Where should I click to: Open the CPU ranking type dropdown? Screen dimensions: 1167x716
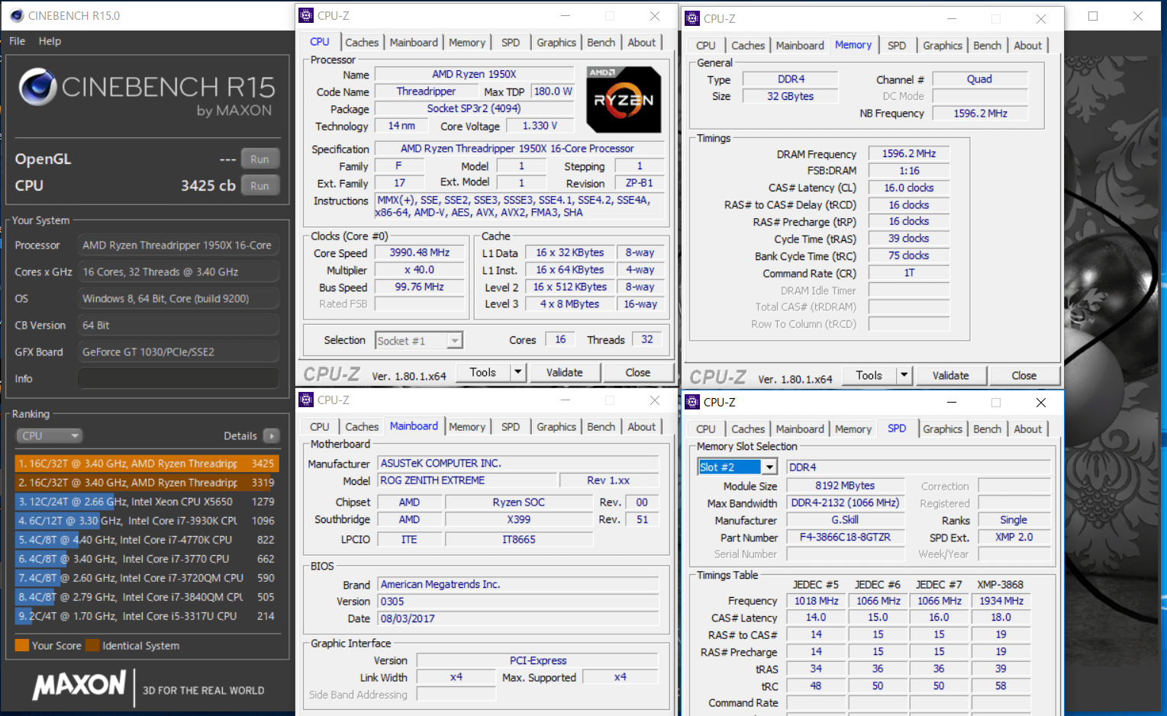pyautogui.click(x=49, y=435)
